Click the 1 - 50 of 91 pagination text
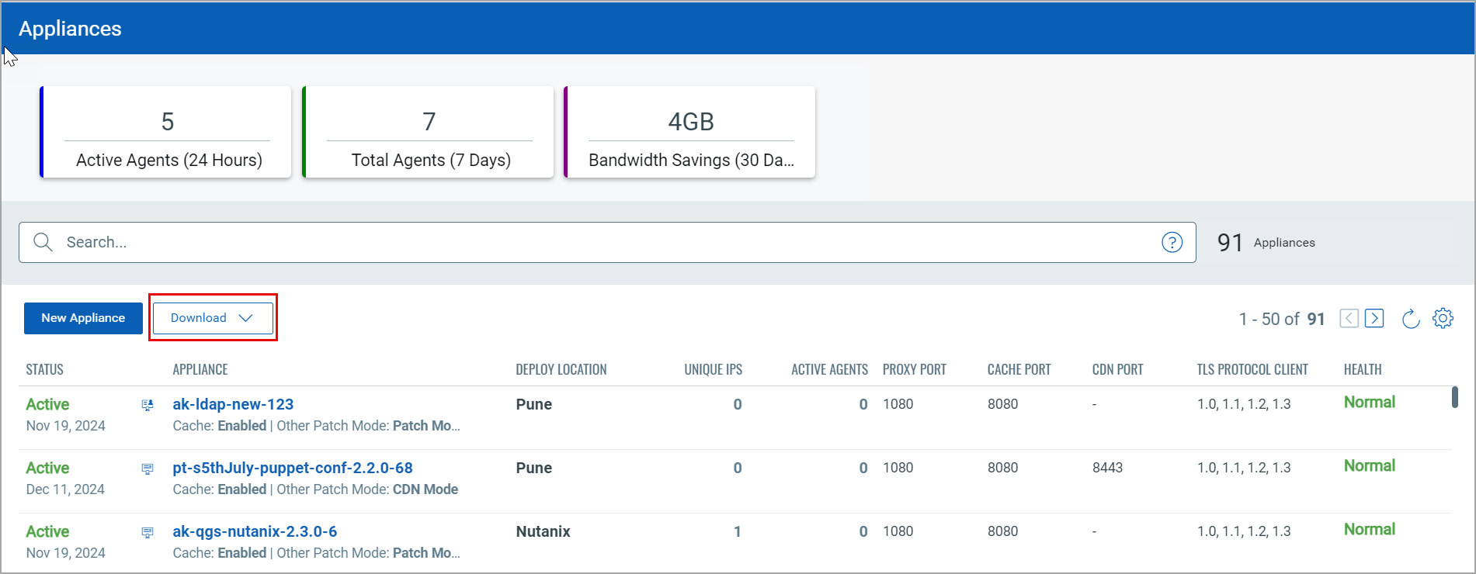Viewport: 1476px width, 574px height. pos(1282,319)
